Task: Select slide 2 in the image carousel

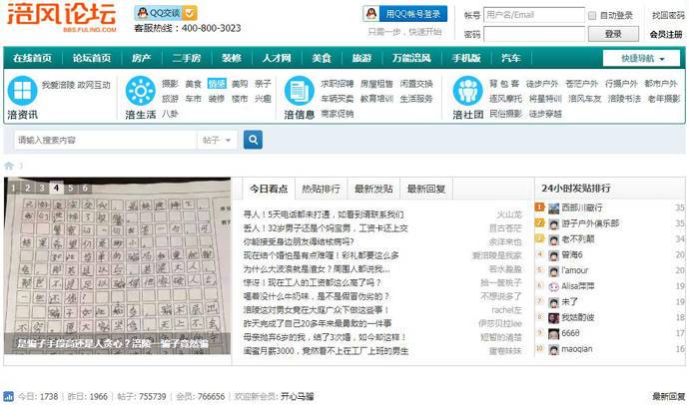Action: coord(27,187)
